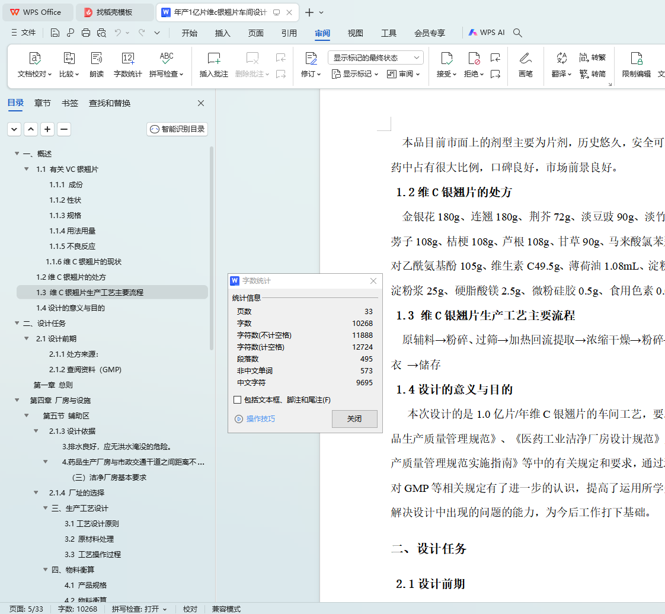Open the 文件 menu

[23, 33]
